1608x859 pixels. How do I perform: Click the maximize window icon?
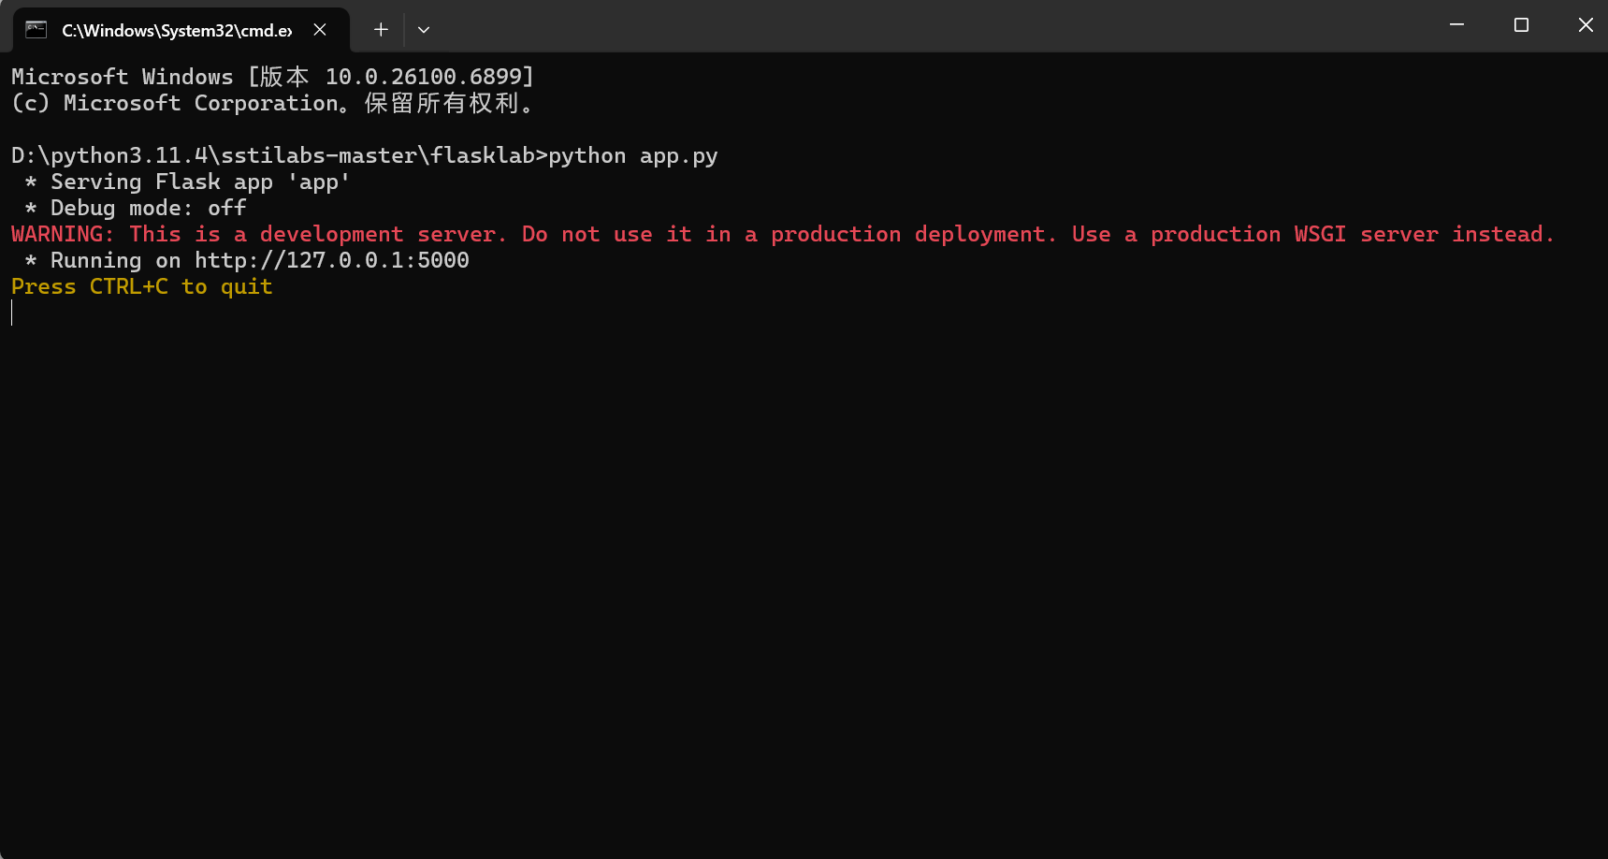click(1520, 25)
